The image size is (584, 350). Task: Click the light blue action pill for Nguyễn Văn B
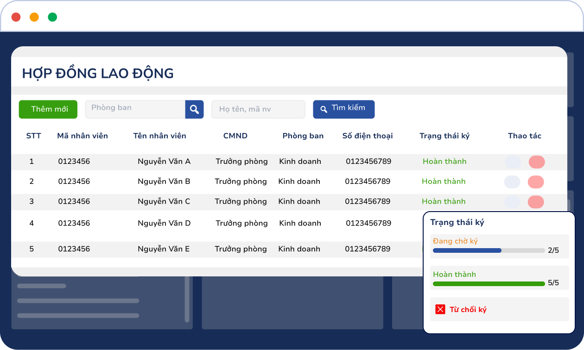[x=512, y=182]
